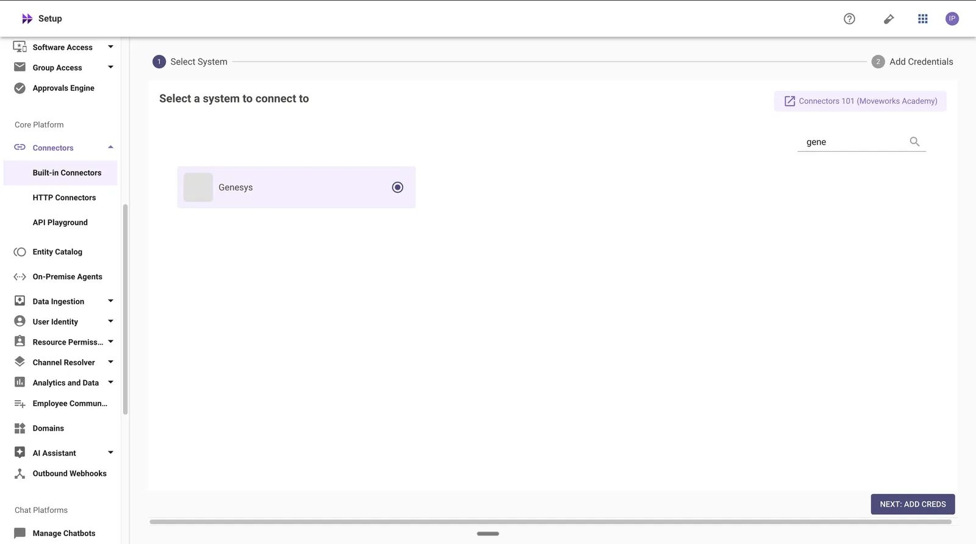Click the Setup logo icon
The height and width of the screenshot is (544, 976).
point(27,19)
